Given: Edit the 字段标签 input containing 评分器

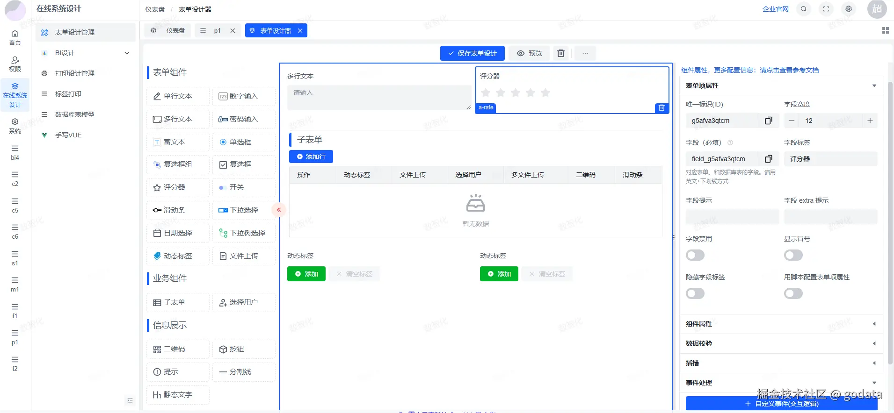Looking at the screenshot, I should coord(830,159).
